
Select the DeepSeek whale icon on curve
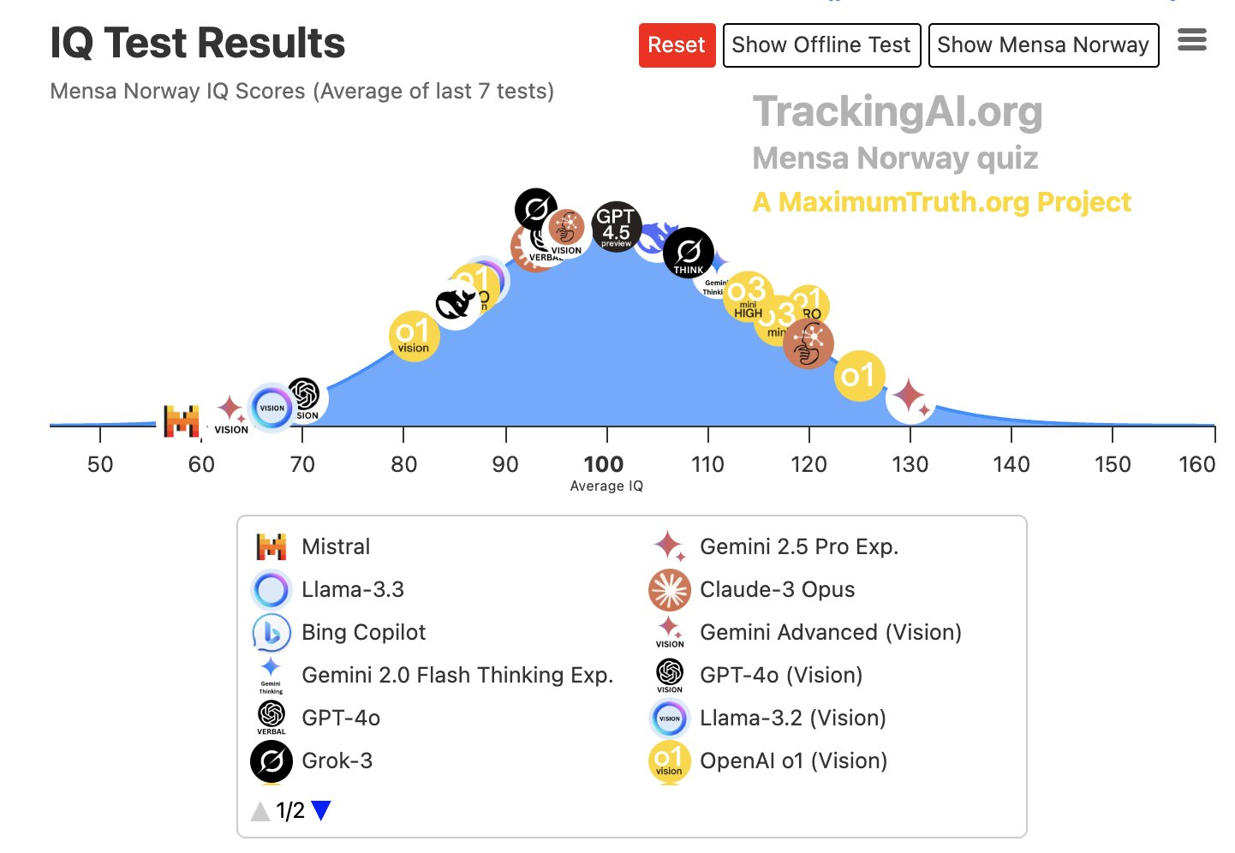456,304
